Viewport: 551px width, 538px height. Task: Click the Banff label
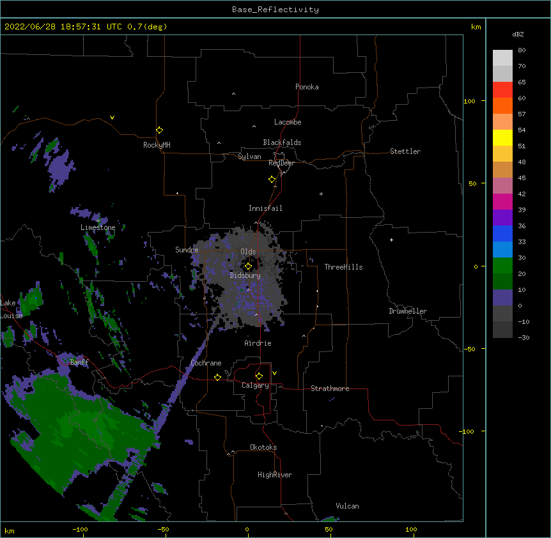tap(79, 362)
